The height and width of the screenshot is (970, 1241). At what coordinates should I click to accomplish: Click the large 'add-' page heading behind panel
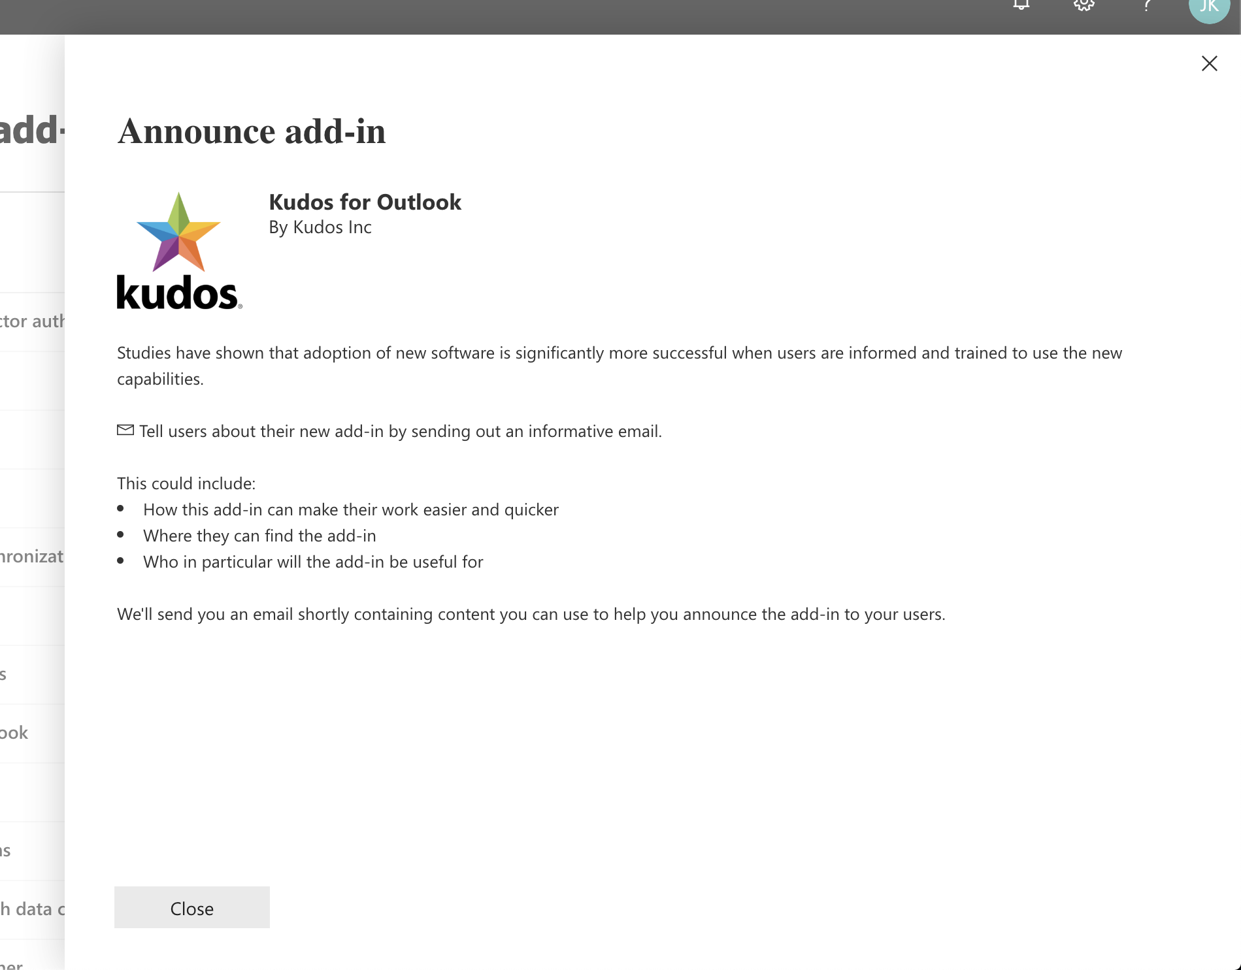(32, 130)
